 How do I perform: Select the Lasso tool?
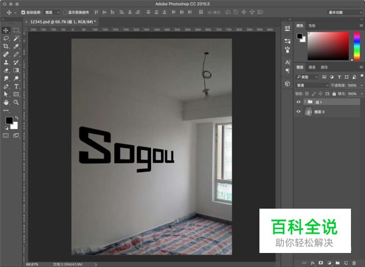point(6,38)
